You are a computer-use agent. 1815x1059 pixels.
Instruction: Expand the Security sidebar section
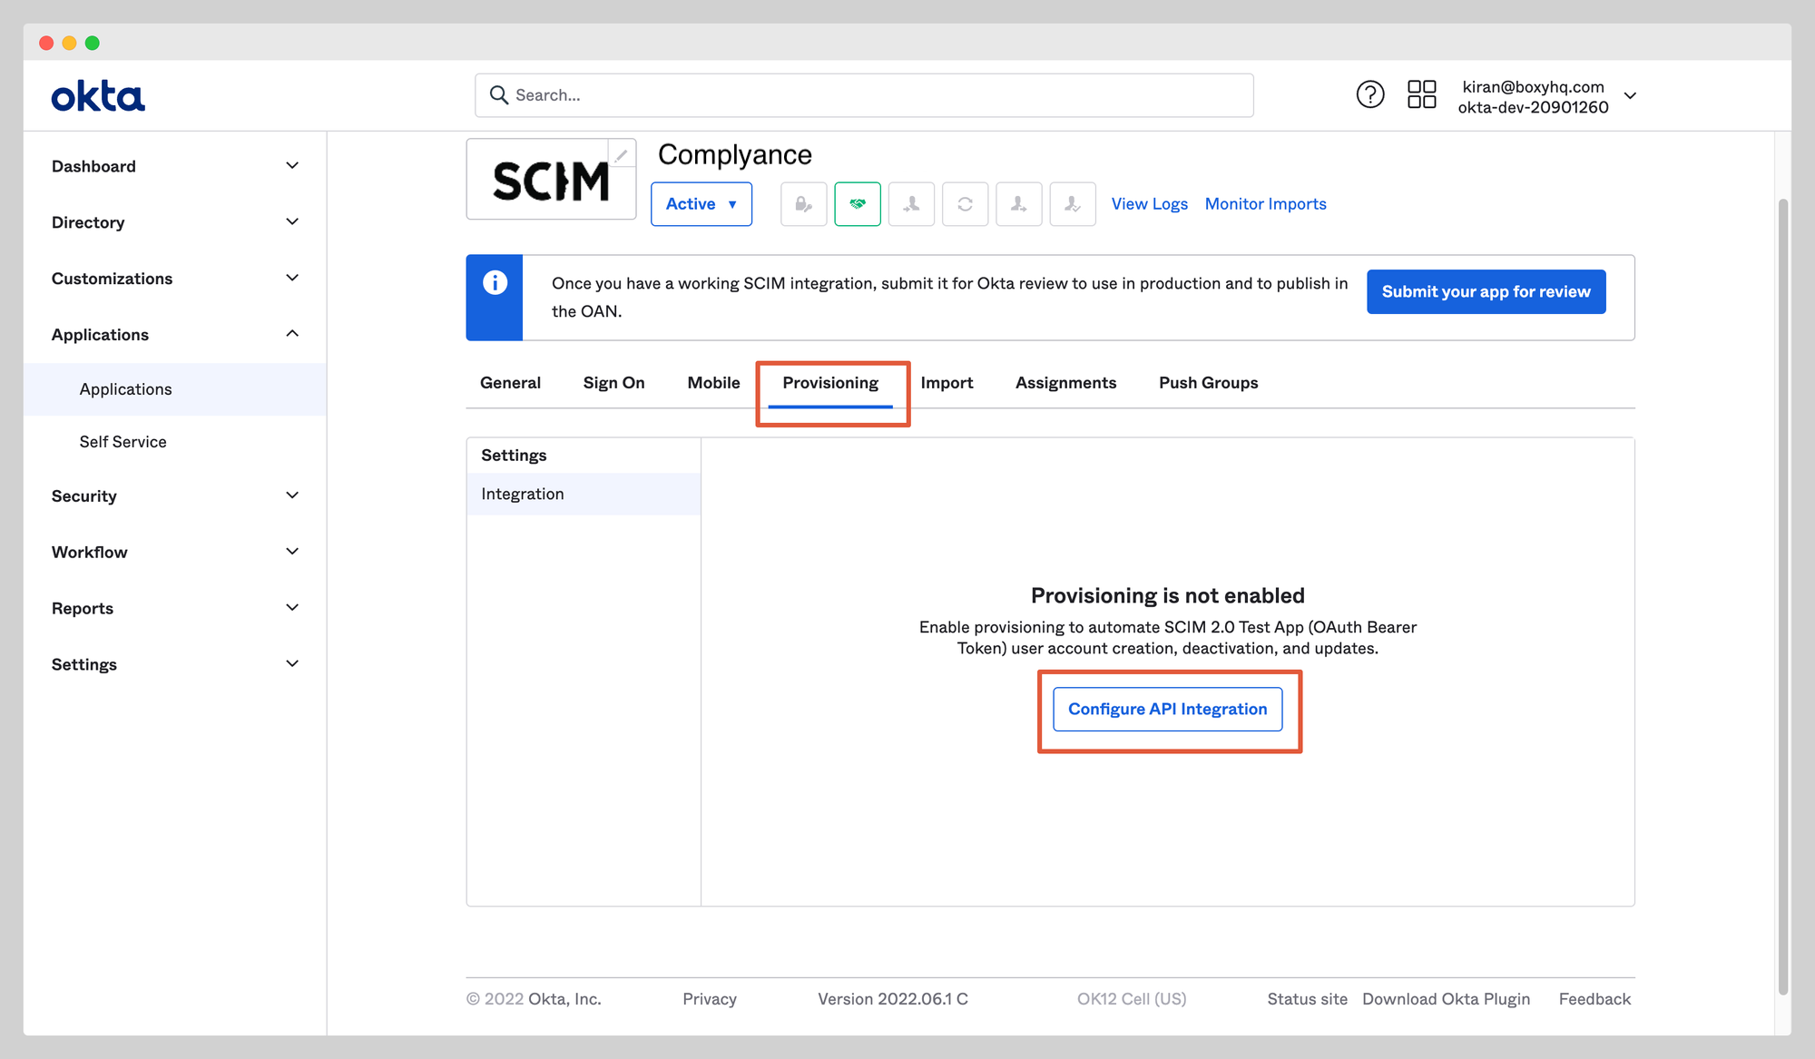(x=174, y=496)
